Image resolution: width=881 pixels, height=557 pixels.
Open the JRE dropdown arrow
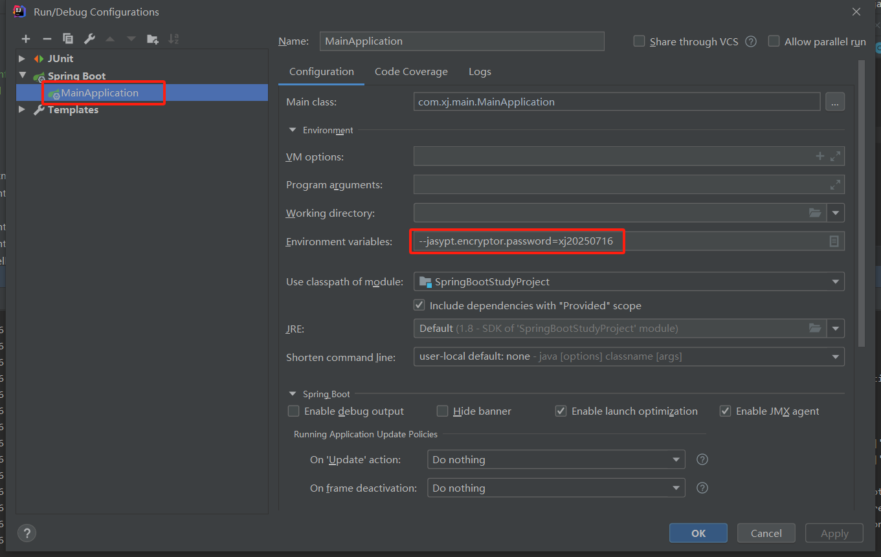coord(836,328)
